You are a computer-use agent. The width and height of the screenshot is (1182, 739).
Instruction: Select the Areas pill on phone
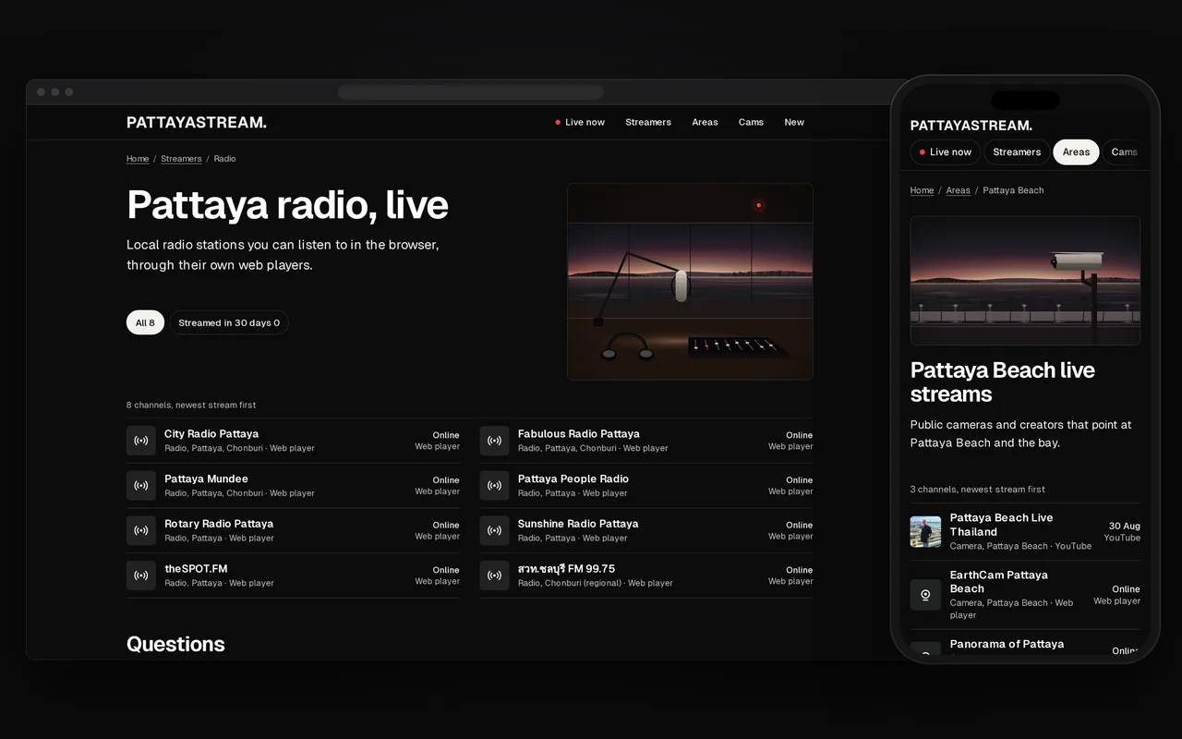click(x=1077, y=152)
